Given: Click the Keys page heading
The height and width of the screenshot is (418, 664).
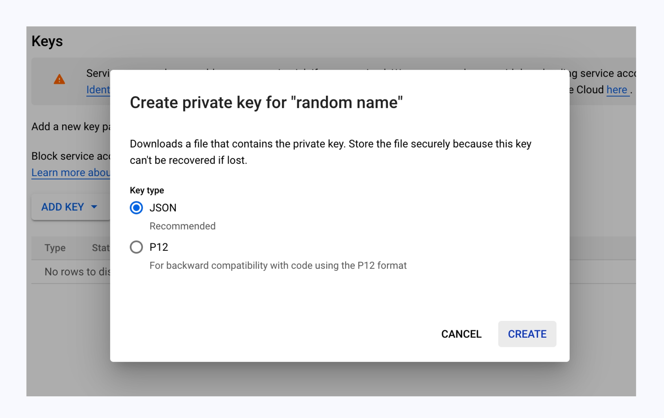Looking at the screenshot, I should click(x=47, y=41).
